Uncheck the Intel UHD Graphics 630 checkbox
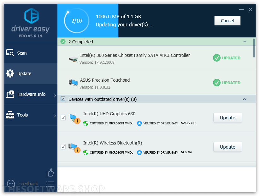Image resolution: width=260 pixels, height=196 pixels. point(63,117)
